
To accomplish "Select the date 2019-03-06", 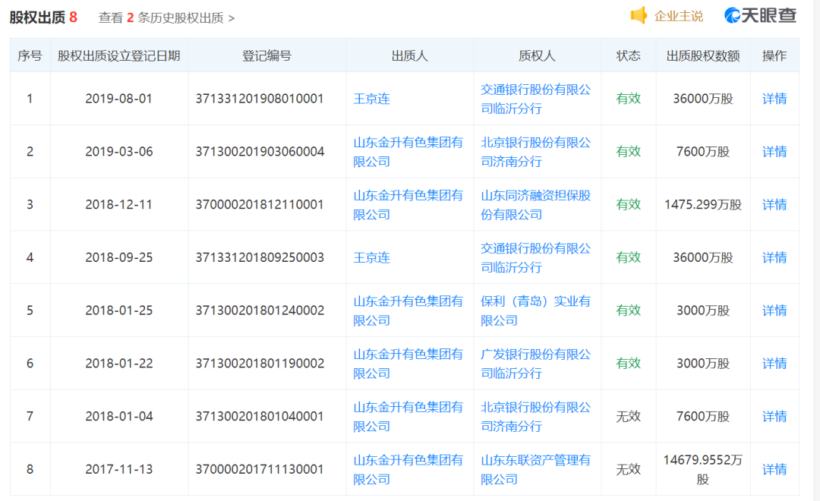I will (x=119, y=152).
